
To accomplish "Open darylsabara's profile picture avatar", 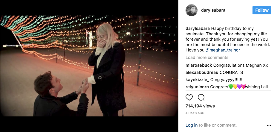I will pyautogui.click(x=192, y=10).
